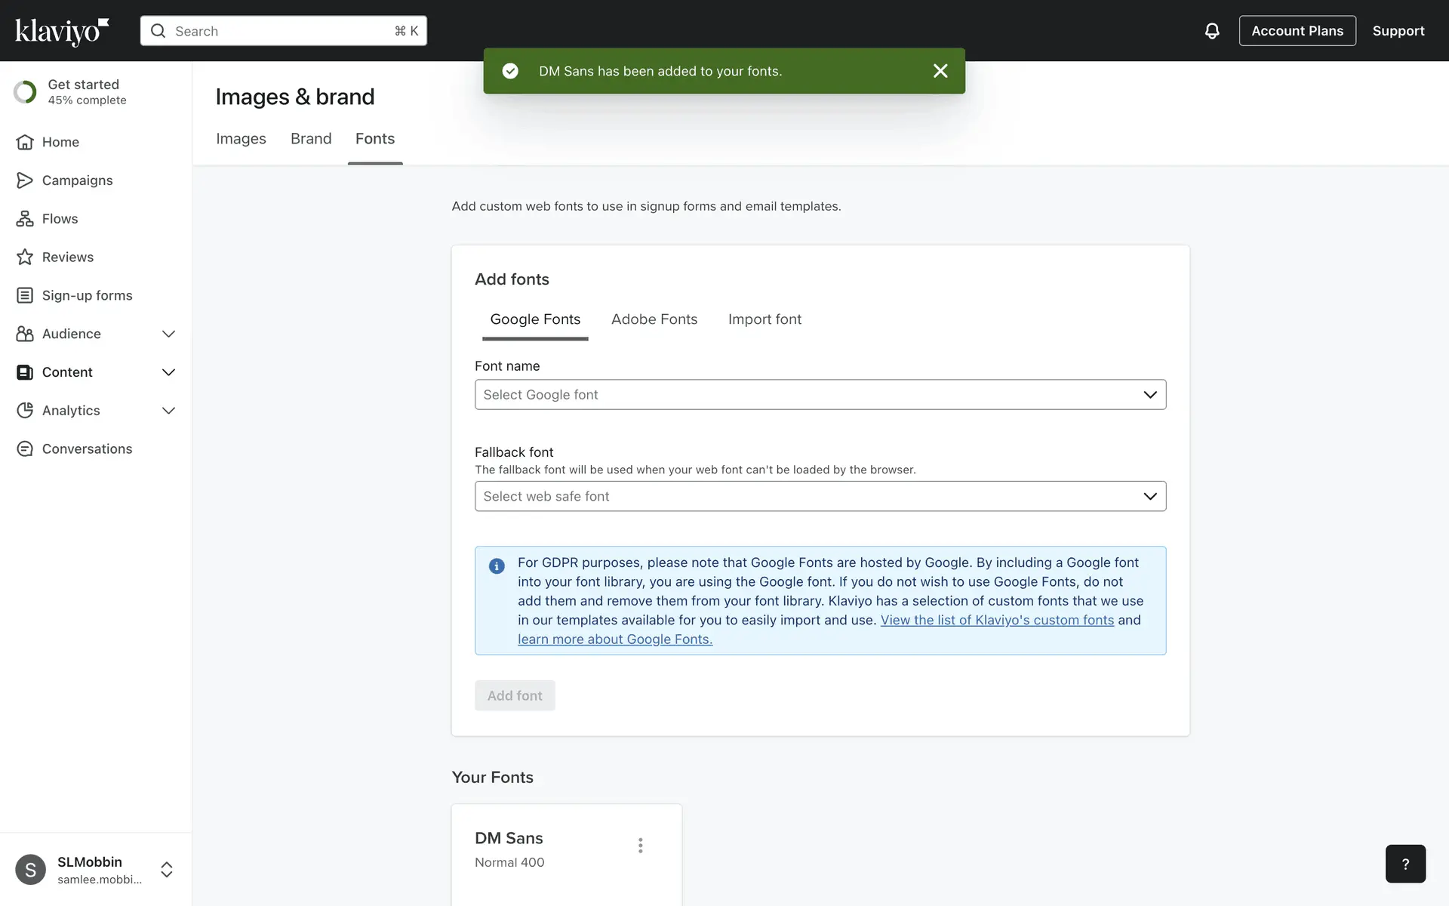Click into the Search field
The height and width of the screenshot is (906, 1449).
283,31
